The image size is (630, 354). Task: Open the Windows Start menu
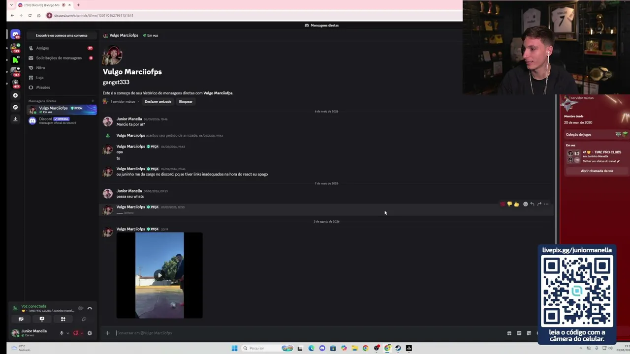[x=234, y=348]
